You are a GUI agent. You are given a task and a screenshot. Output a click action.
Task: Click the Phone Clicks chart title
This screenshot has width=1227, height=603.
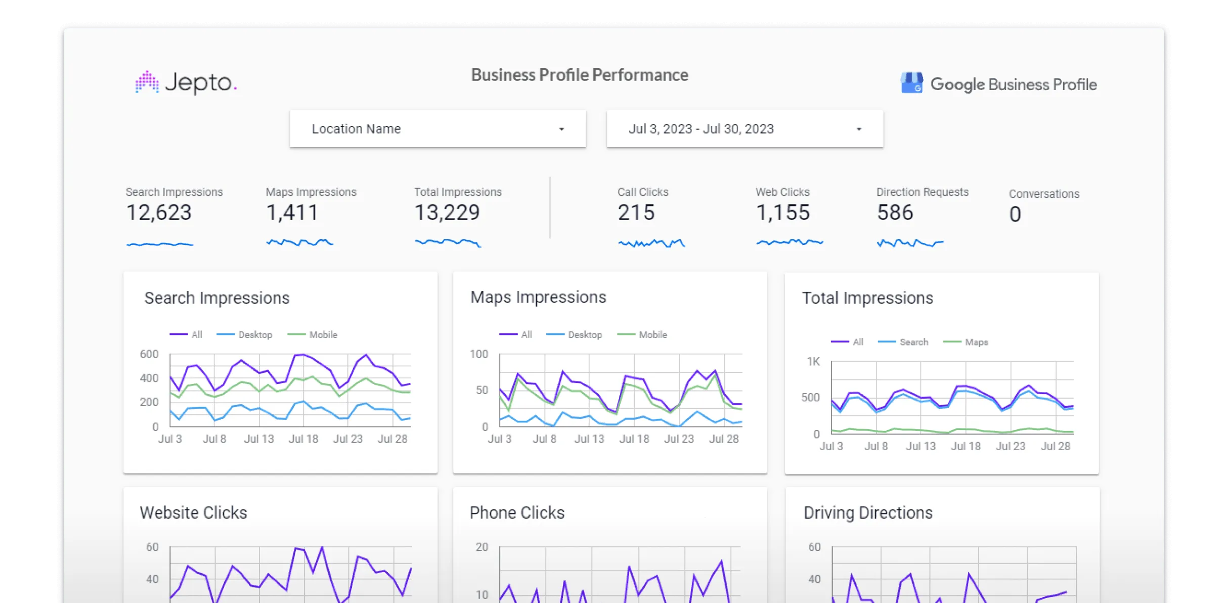(517, 512)
